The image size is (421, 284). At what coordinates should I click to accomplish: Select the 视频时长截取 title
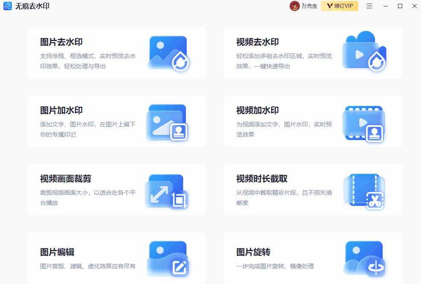[x=262, y=179]
